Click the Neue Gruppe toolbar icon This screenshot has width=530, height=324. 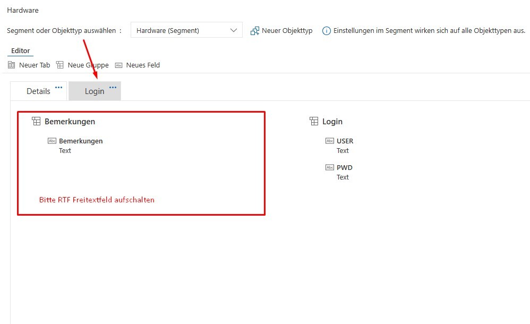click(60, 65)
